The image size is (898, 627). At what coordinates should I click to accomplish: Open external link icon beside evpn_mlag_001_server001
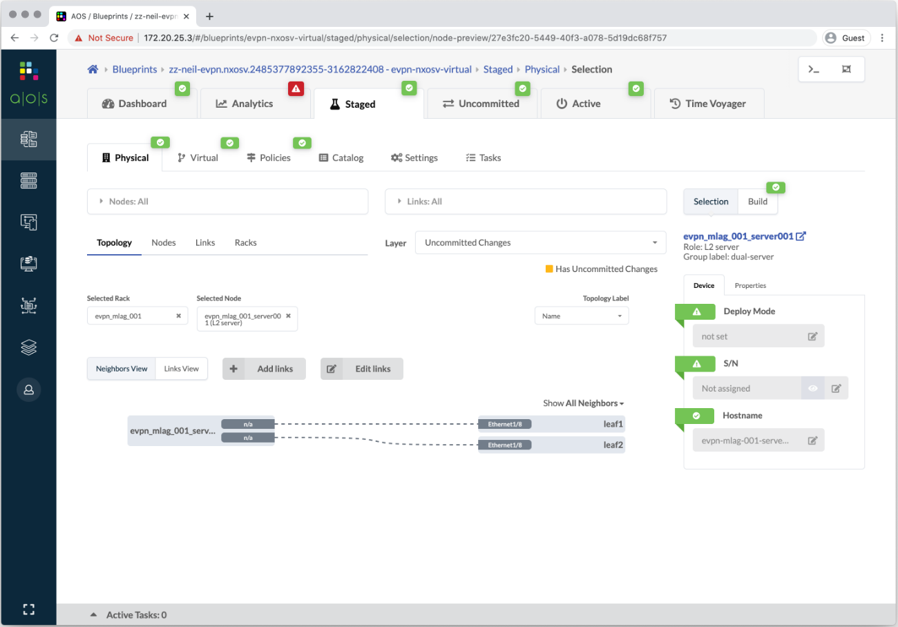click(x=801, y=236)
